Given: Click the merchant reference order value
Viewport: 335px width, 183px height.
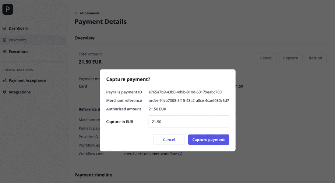Looking at the screenshot, I should (188, 101).
